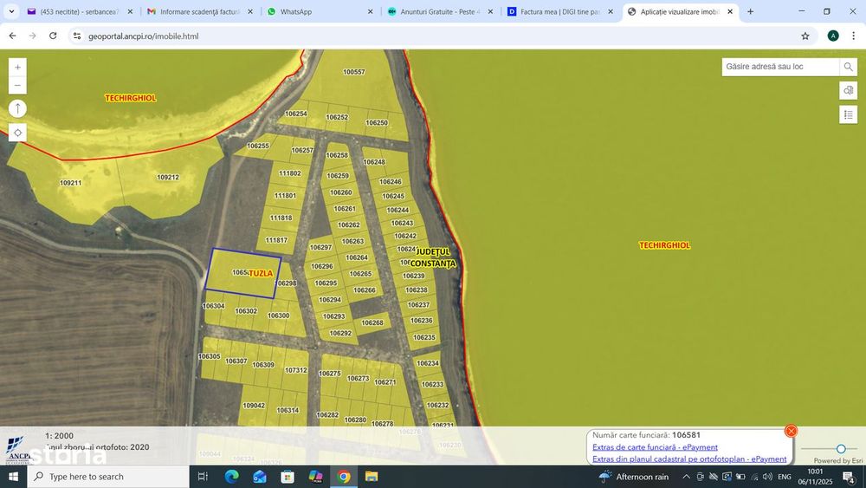Click the blue-outlined TUZLA parcel
Image resolution: width=866 pixels, height=488 pixels.
point(243,274)
